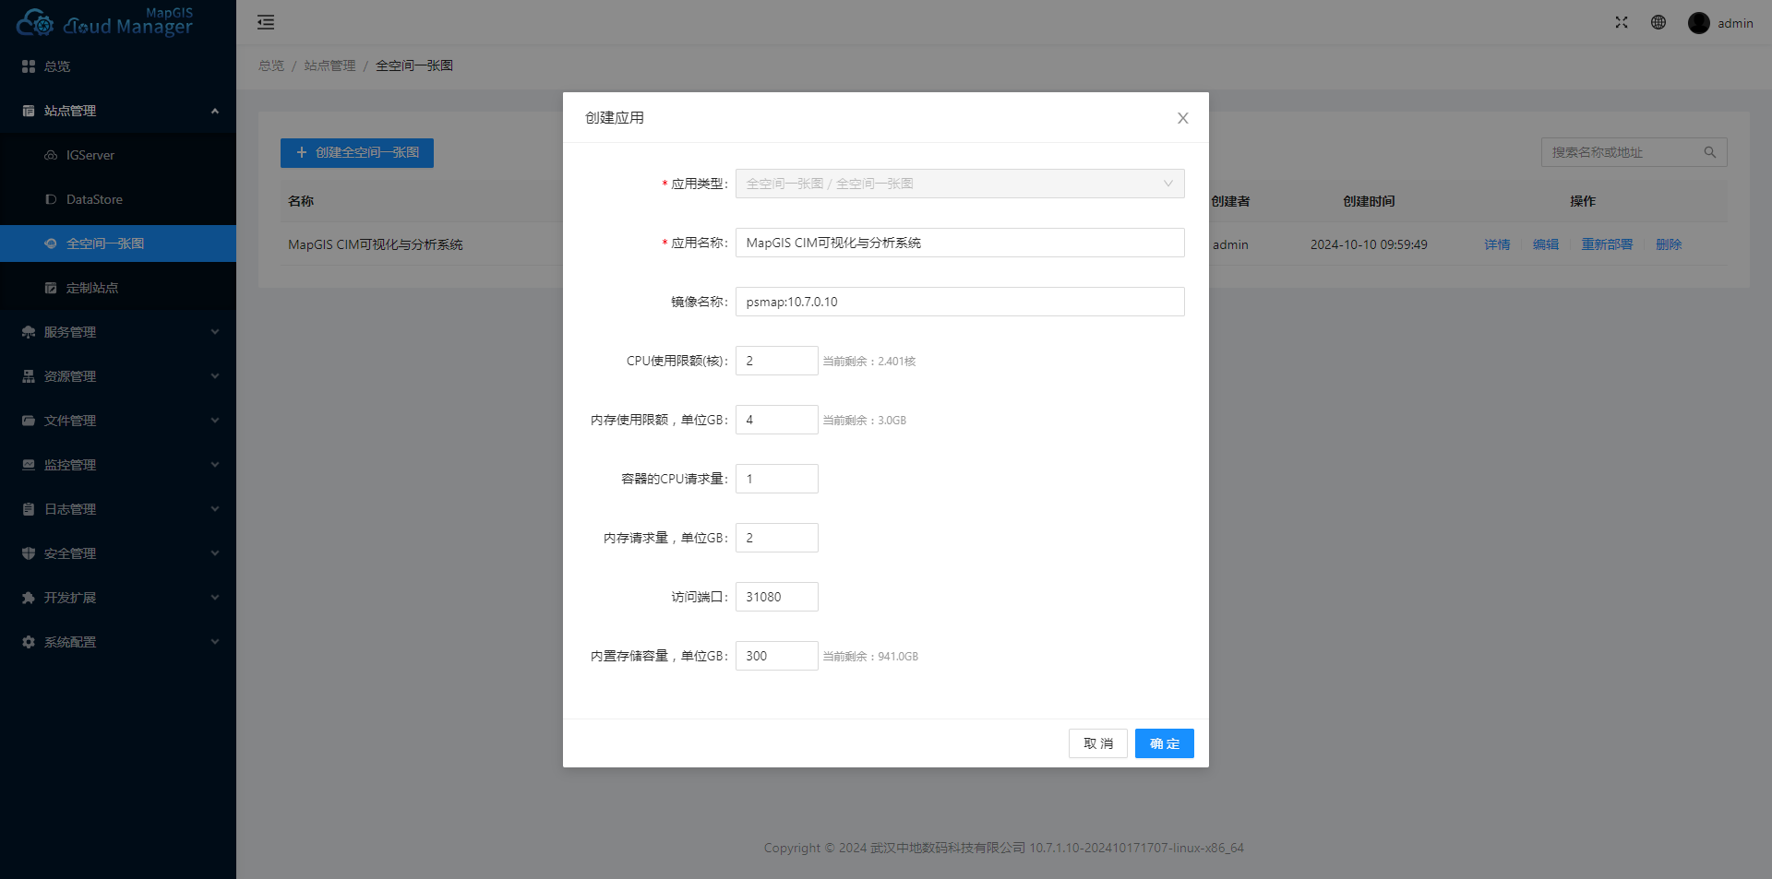Viewport: 1772px width, 879px height.
Task: Expand the 开发扩展 menu chevron
Action: coord(215,598)
